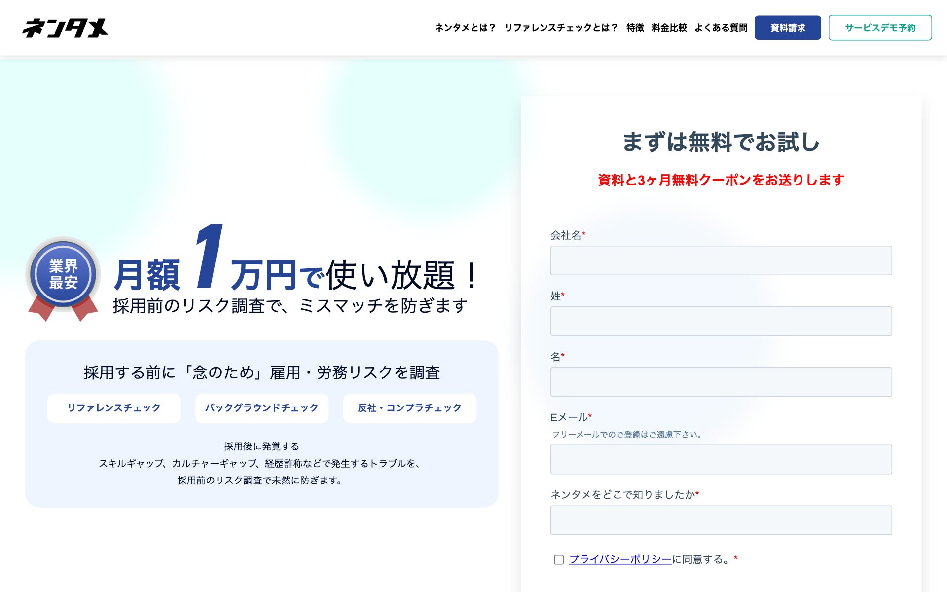The image size is (947, 592).
Task: Select the リファレンスチェック pill
Action: [x=114, y=408]
